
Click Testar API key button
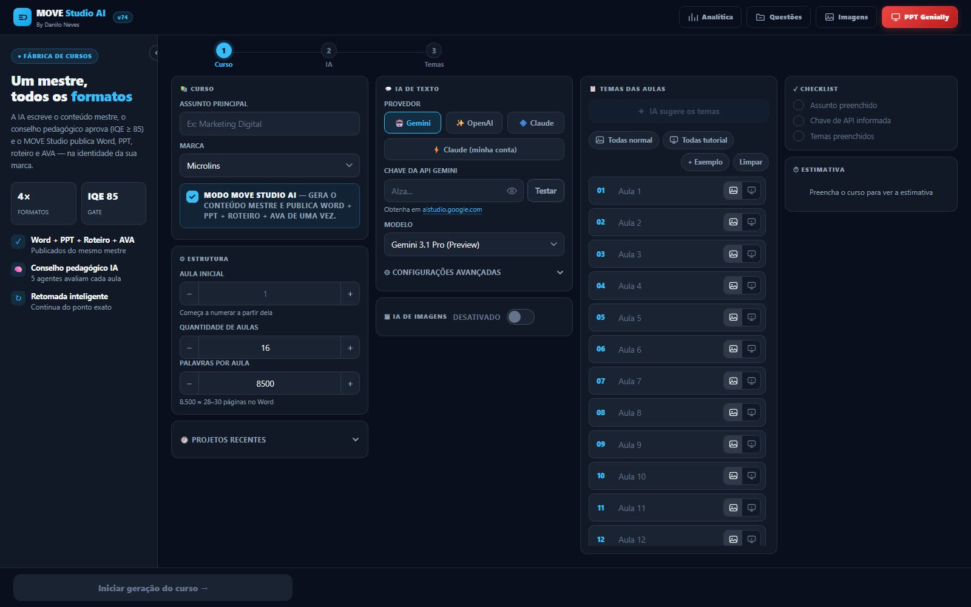click(546, 191)
